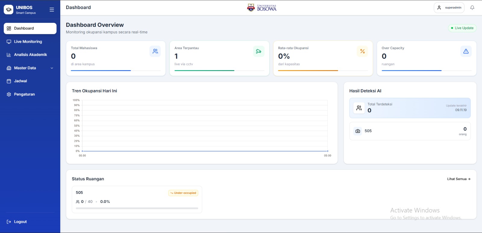
Task: Click the 09.11.19 update timestamp
Action: [461, 110]
